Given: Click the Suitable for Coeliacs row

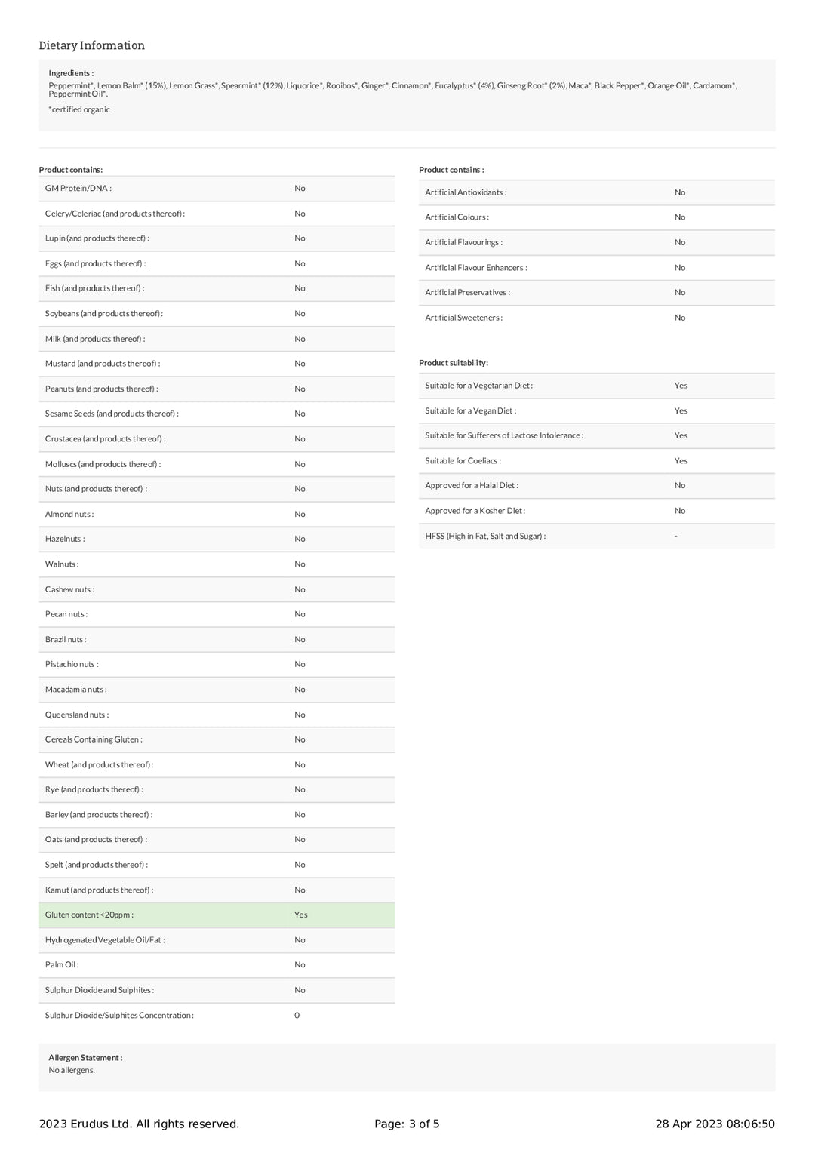Looking at the screenshot, I should pos(596,460).
